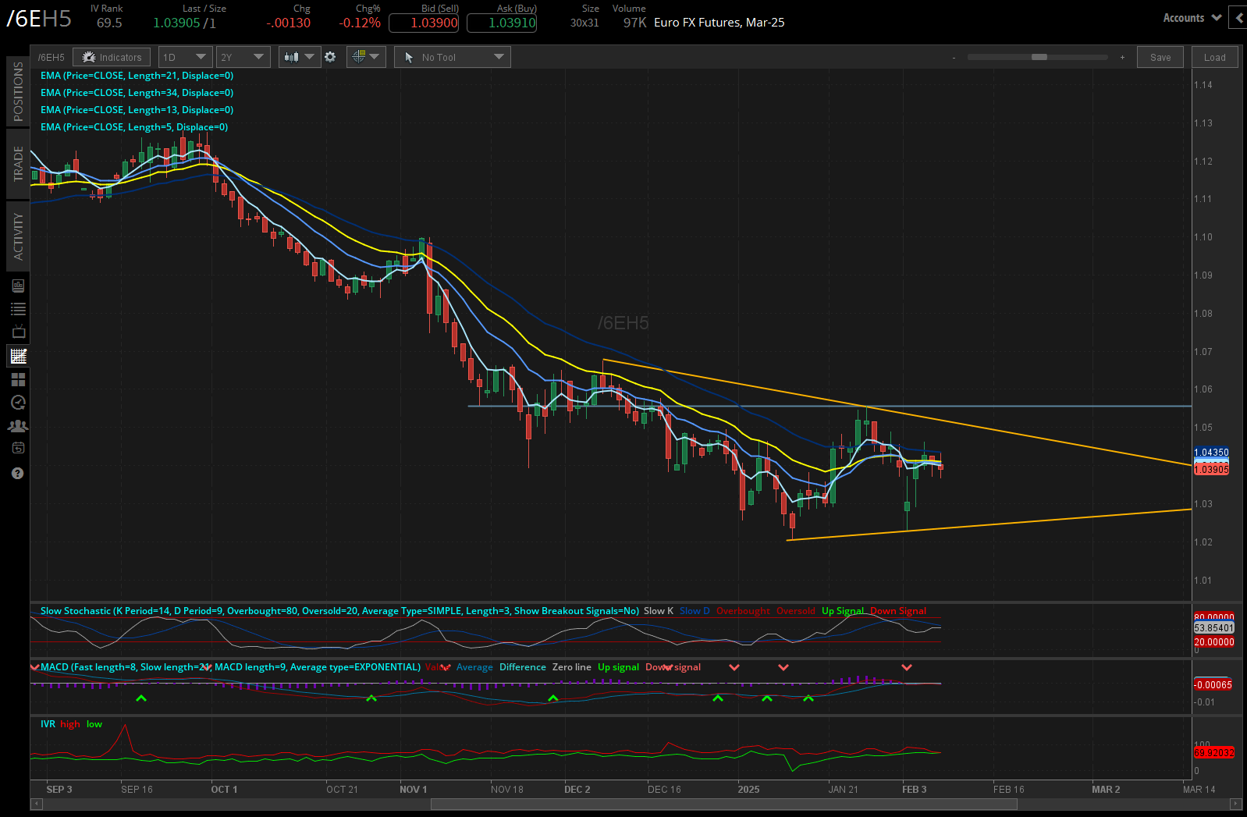Viewport: 1247px width, 817px height.
Task: Open the Analyze book icon in sidebar
Action: pyautogui.click(x=18, y=286)
